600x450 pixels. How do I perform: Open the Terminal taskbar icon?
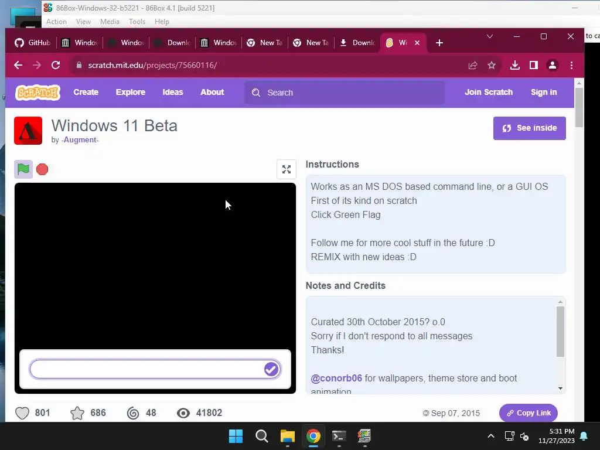339,436
